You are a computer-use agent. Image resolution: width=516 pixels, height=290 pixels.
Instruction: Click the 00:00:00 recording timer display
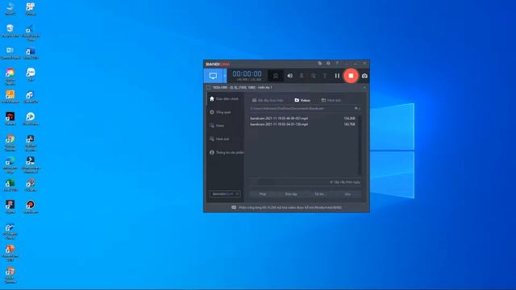pyautogui.click(x=248, y=74)
